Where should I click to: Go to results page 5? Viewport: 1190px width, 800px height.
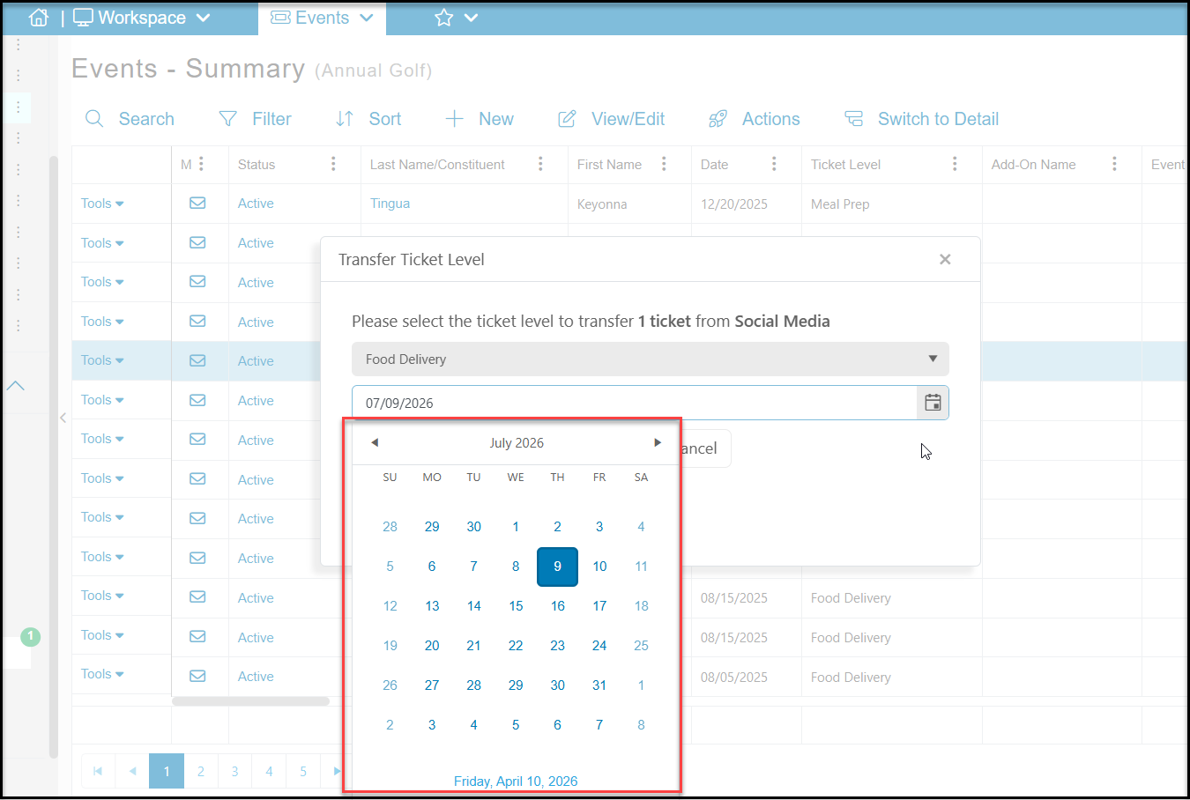[x=303, y=771]
